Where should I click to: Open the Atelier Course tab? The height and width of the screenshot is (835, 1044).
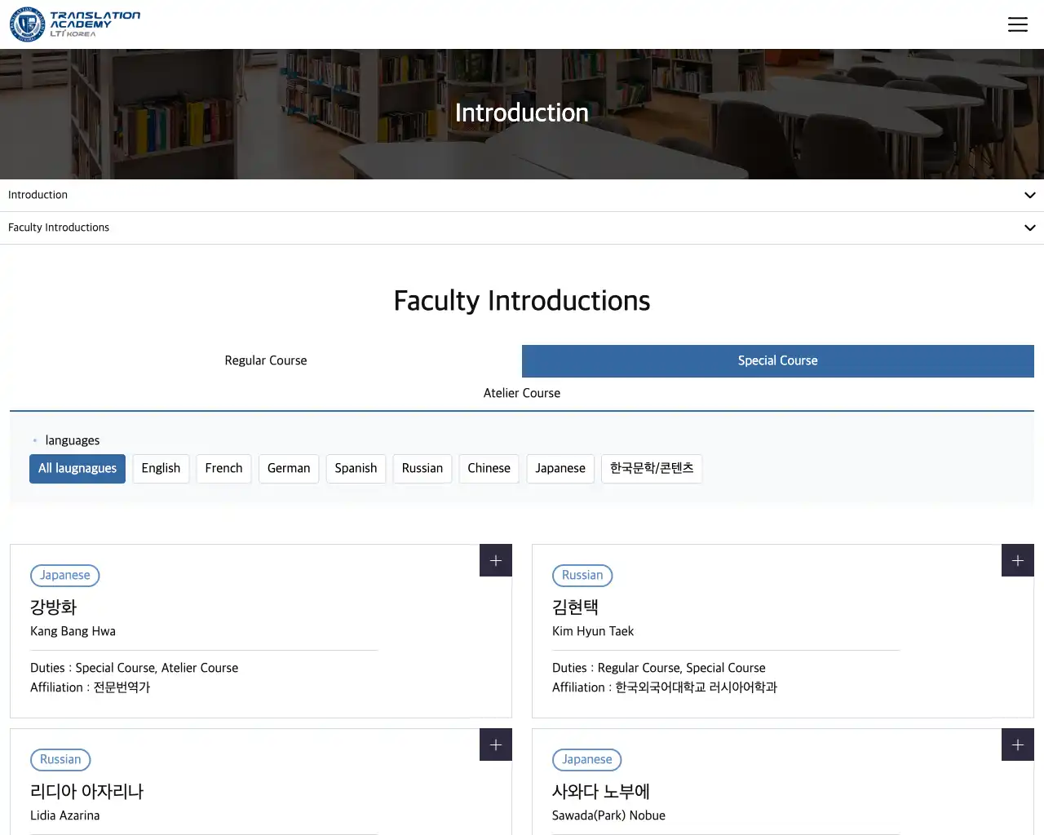(x=522, y=393)
